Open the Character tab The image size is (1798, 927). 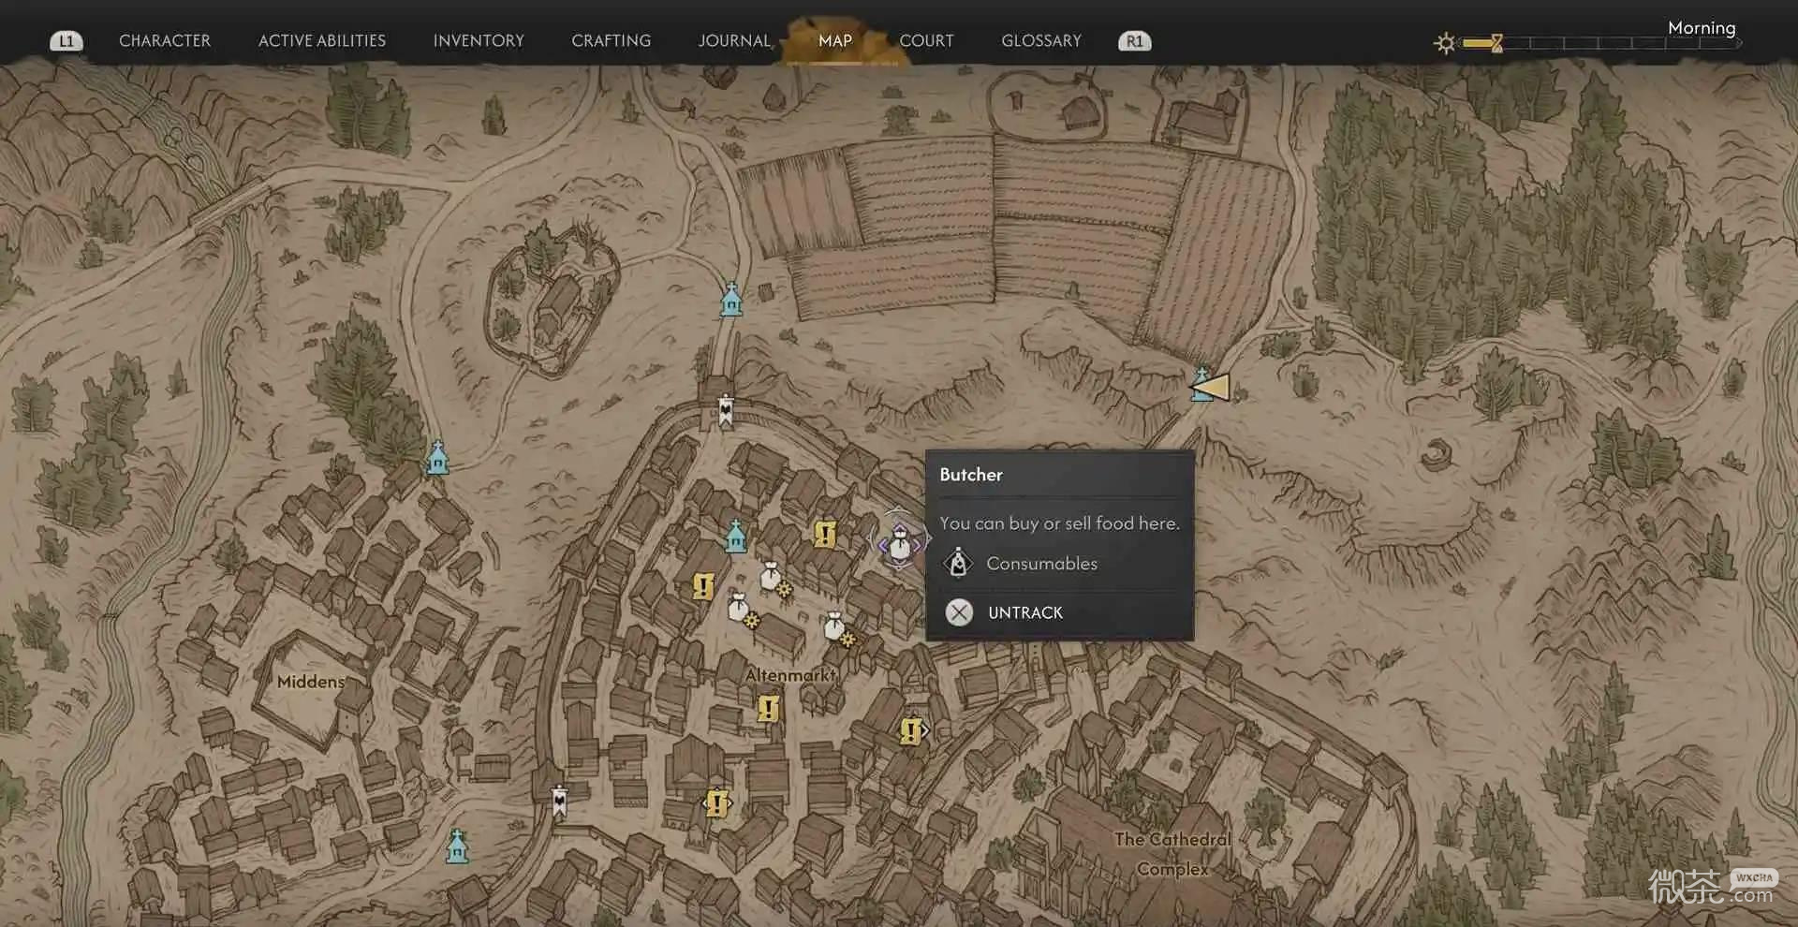pyautogui.click(x=165, y=41)
